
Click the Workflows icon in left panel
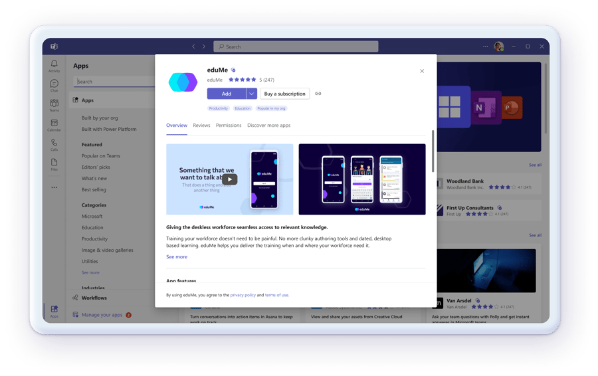click(75, 298)
